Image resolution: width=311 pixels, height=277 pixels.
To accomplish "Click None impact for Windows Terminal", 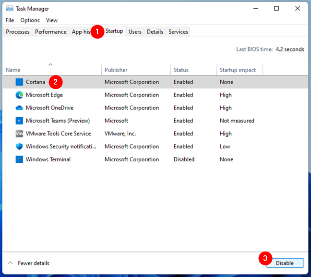I will (x=227, y=159).
